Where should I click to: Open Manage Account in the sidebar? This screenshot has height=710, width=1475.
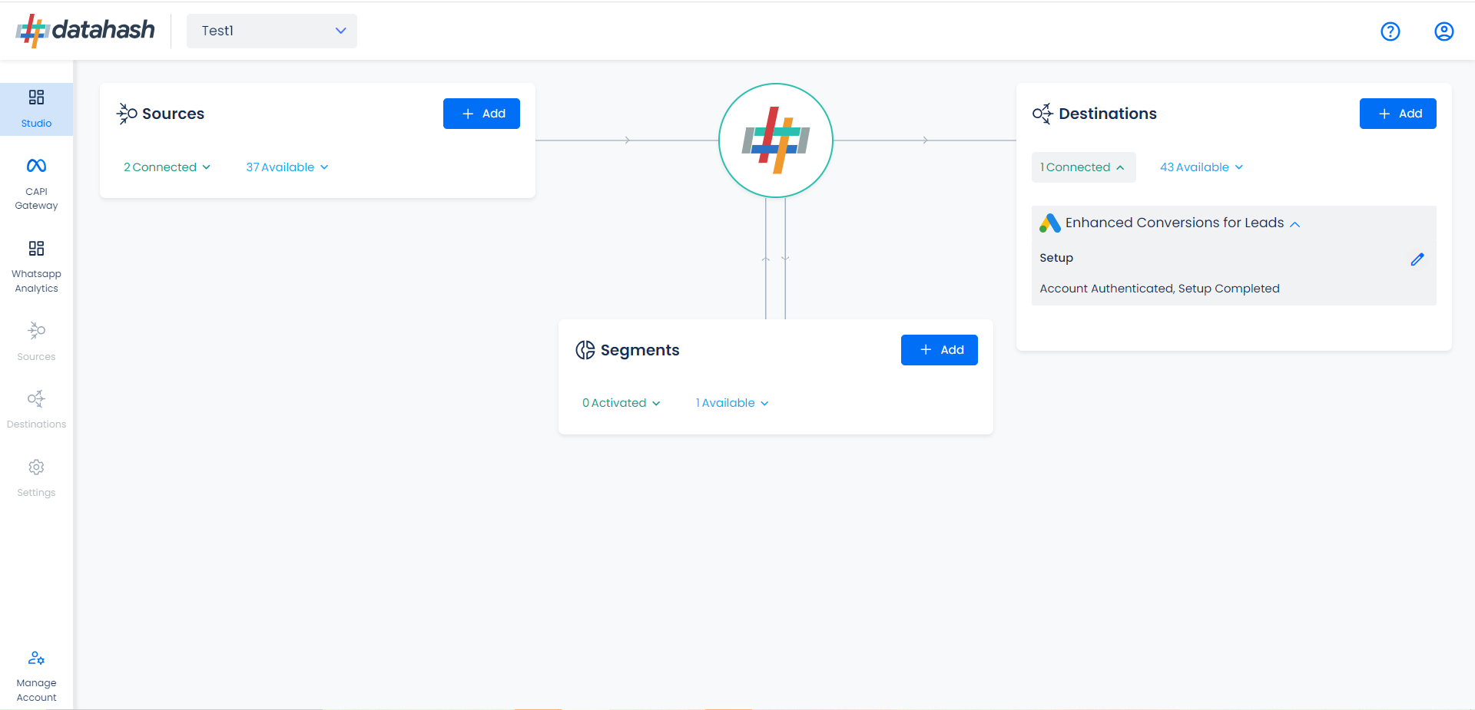click(36, 676)
